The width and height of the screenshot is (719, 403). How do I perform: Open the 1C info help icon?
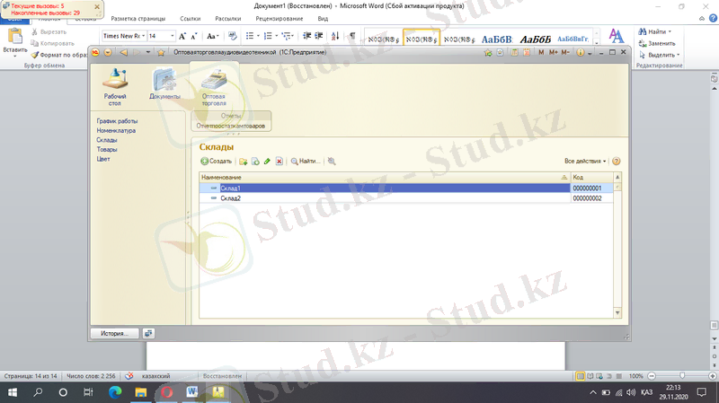tap(580, 53)
